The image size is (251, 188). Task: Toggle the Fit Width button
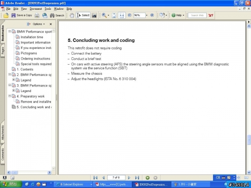[x=122, y=15]
